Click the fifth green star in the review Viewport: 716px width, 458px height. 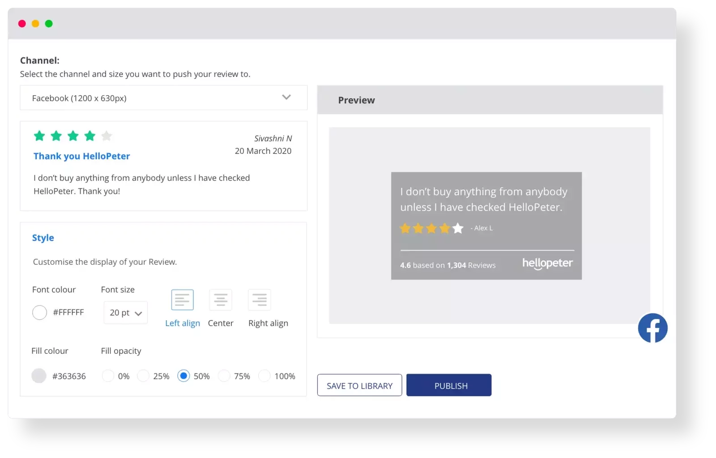(x=107, y=136)
